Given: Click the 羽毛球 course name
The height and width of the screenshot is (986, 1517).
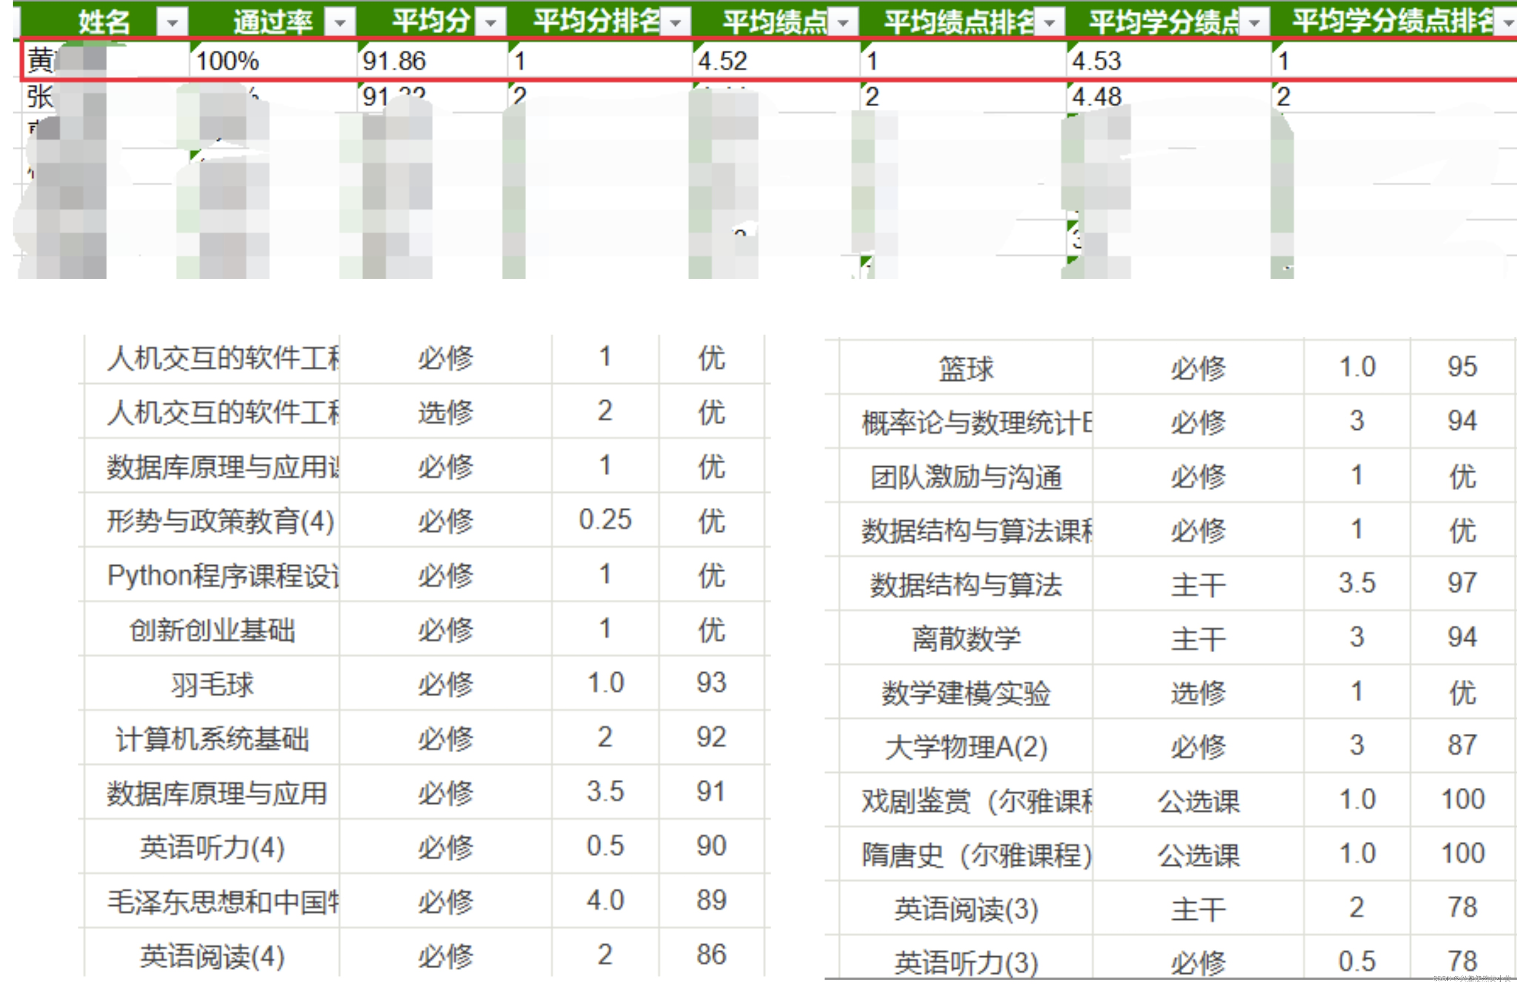Looking at the screenshot, I should pyautogui.click(x=212, y=684).
